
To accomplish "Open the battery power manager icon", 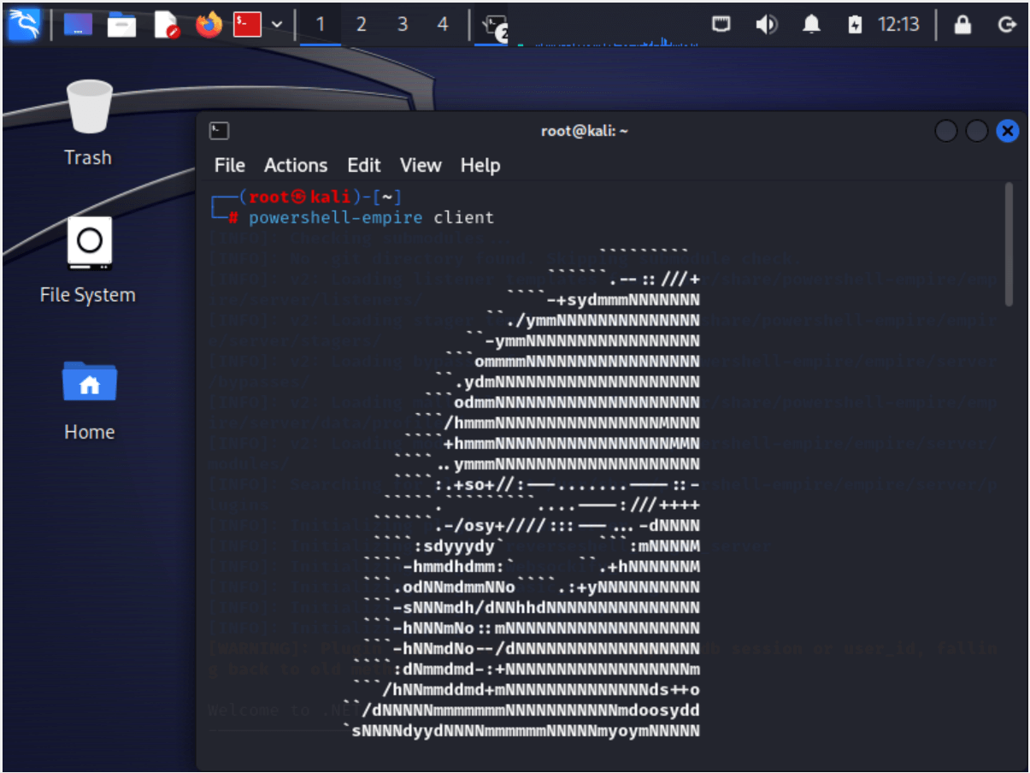I will pyautogui.click(x=855, y=25).
